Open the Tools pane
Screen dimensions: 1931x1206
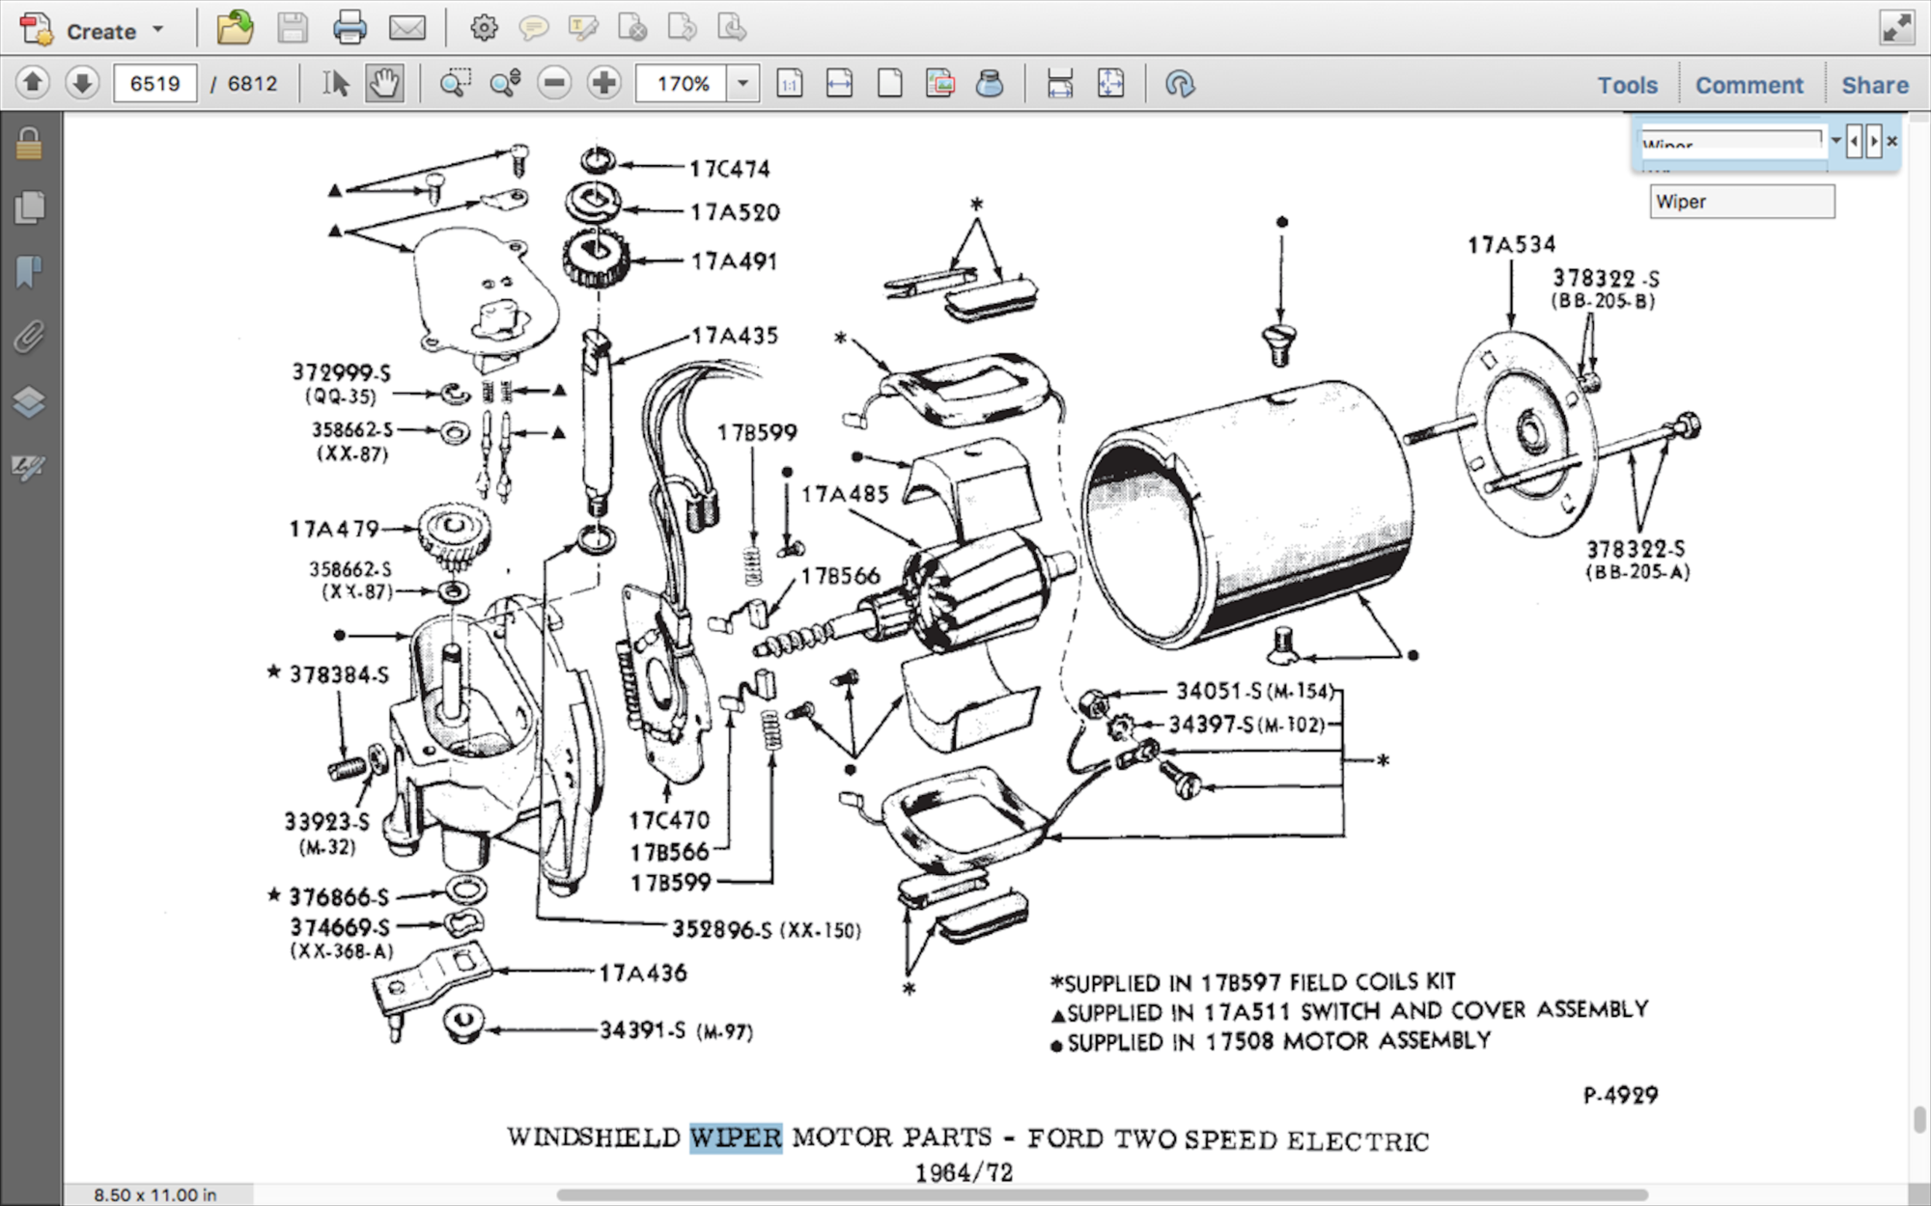pyautogui.click(x=1627, y=85)
